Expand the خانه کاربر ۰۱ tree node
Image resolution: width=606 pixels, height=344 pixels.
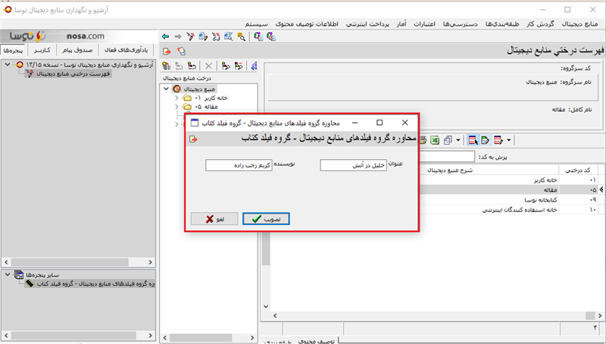pos(177,98)
